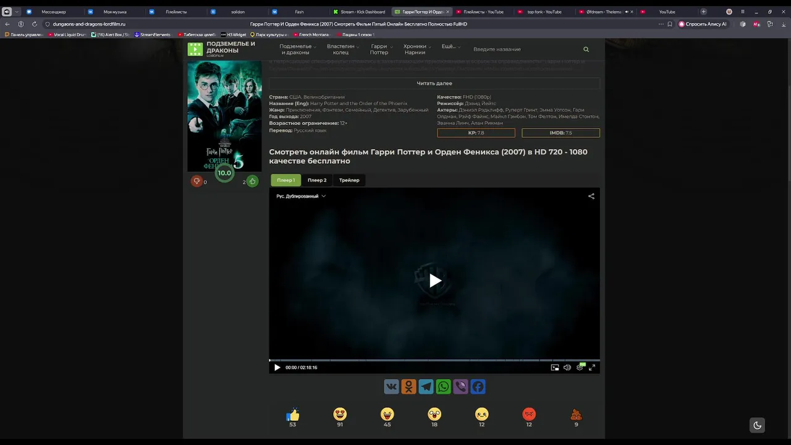791x445 pixels.
Task: Enter fullscreen mode in the player
Action: pos(592,367)
